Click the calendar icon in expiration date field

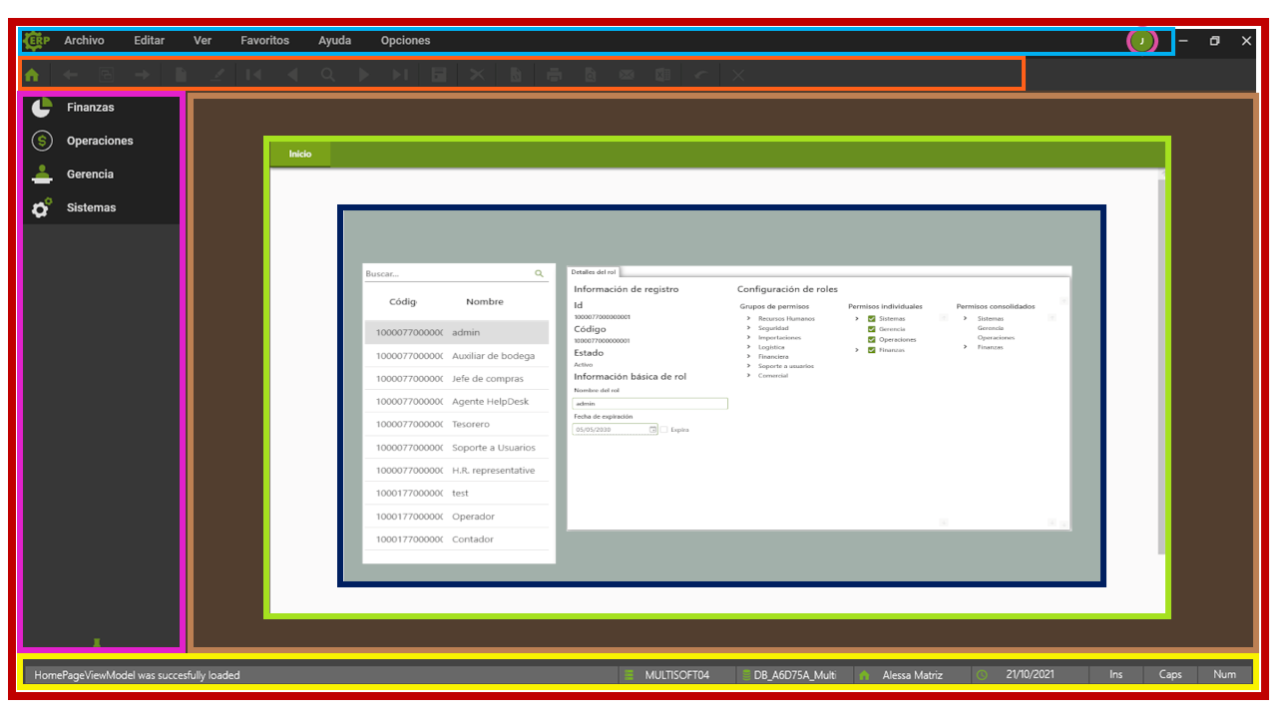pyautogui.click(x=653, y=430)
